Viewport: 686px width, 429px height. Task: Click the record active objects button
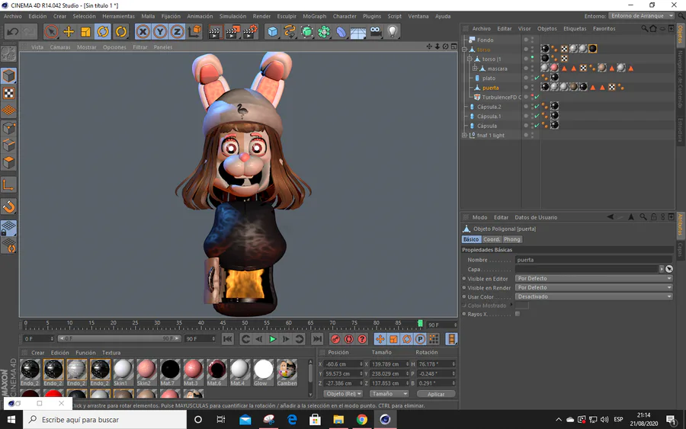[x=335, y=339]
